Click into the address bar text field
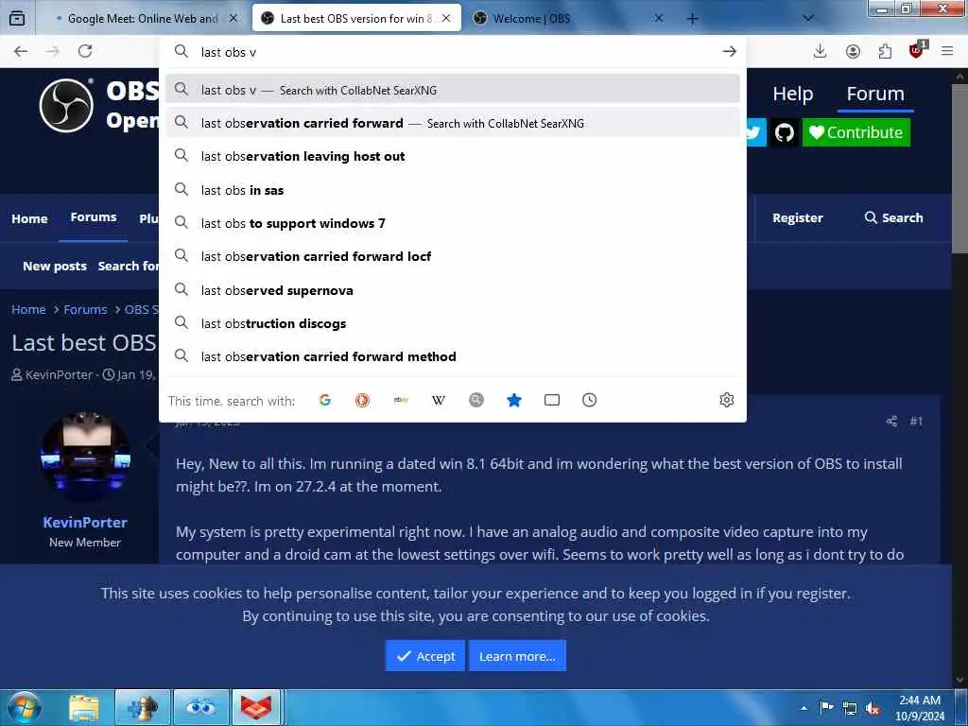 457,52
